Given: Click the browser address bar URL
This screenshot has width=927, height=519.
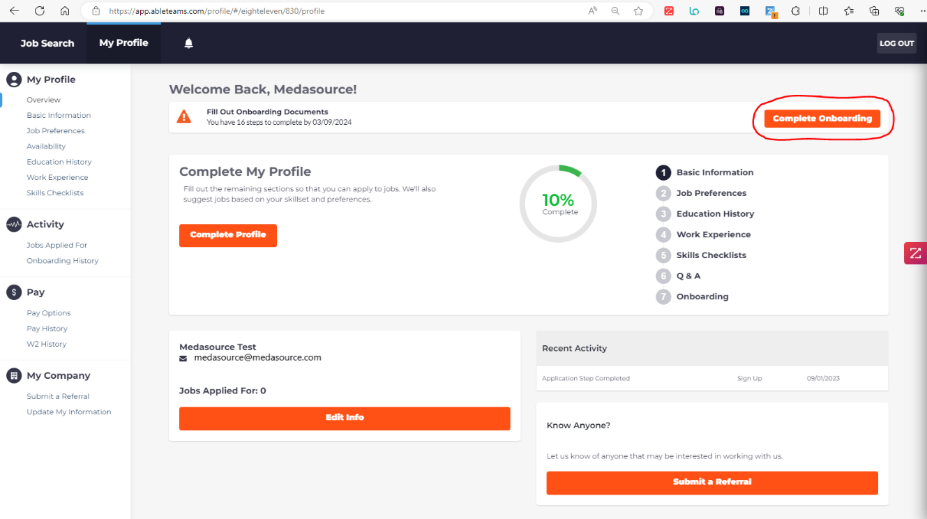Looking at the screenshot, I should [217, 11].
